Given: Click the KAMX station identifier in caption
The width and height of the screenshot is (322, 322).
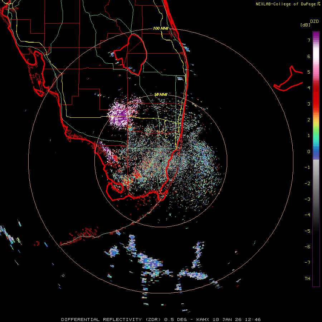Looking at the screenshot, I should pos(203,319).
